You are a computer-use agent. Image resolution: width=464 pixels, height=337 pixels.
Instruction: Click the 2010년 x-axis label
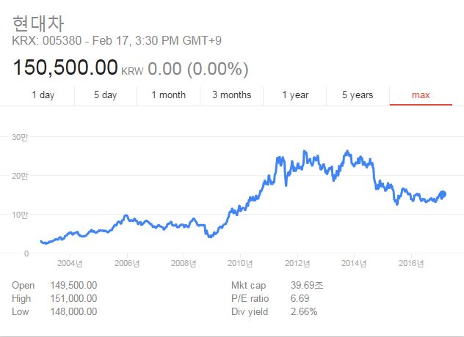coord(240,263)
